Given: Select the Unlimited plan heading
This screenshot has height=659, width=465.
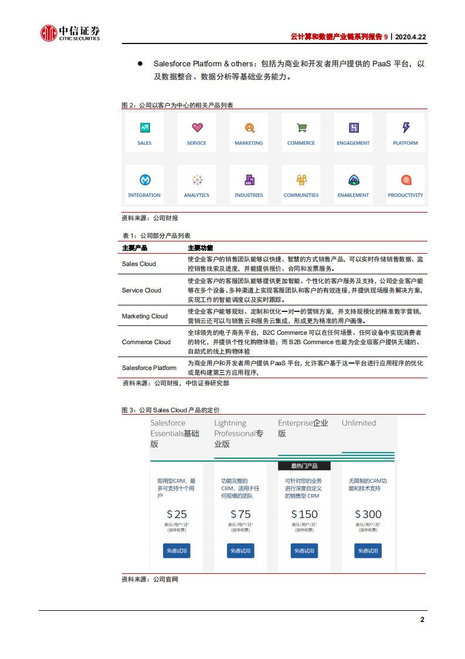Looking at the screenshot, I should [x=359, y=423].
